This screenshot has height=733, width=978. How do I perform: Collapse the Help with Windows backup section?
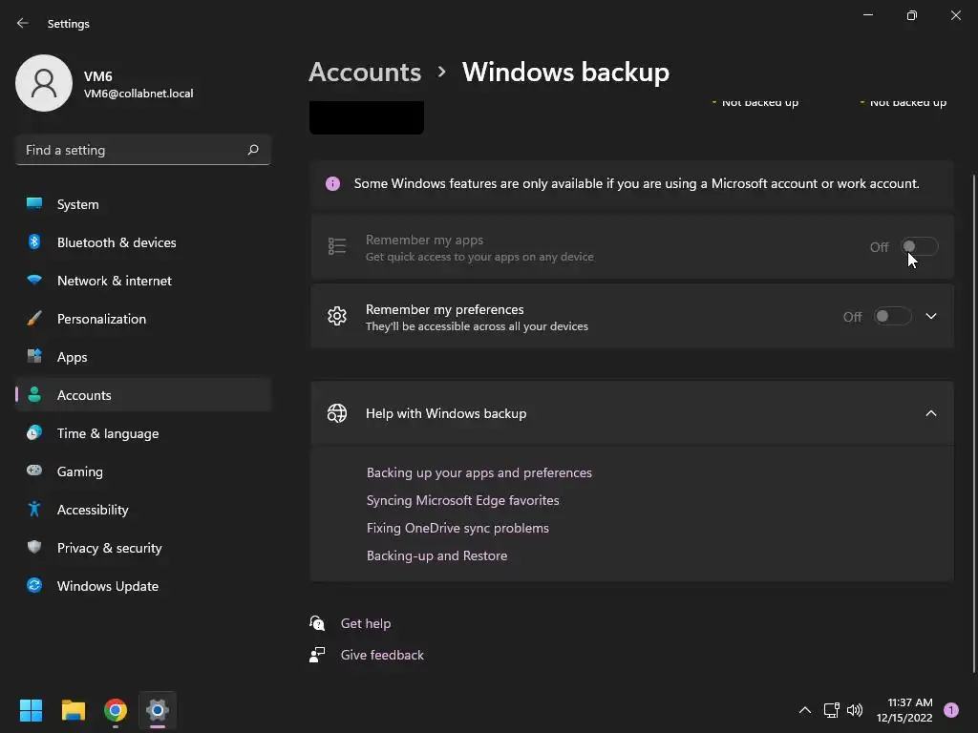(931, 413)
